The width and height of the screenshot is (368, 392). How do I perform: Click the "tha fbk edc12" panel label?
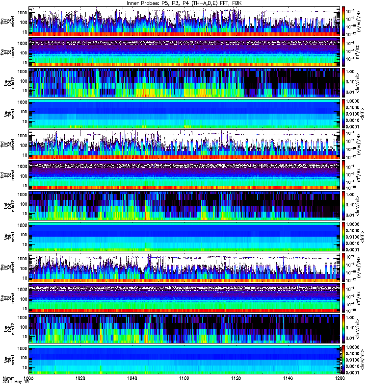[x=9, y=83]
